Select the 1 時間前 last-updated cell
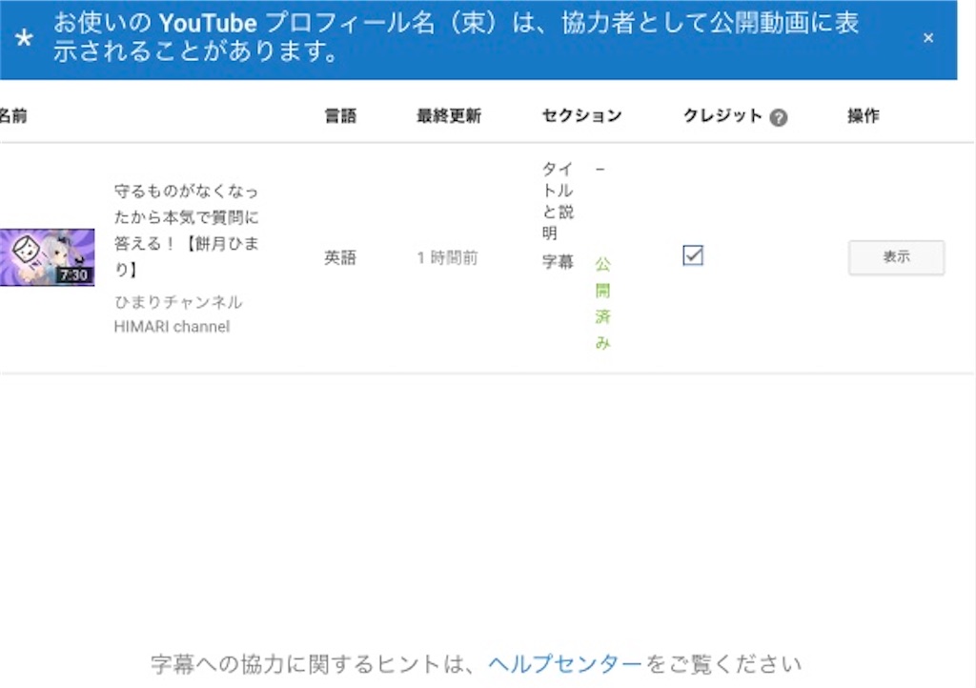The height and width of the screenshot is (688, 976). click(448, 257)
